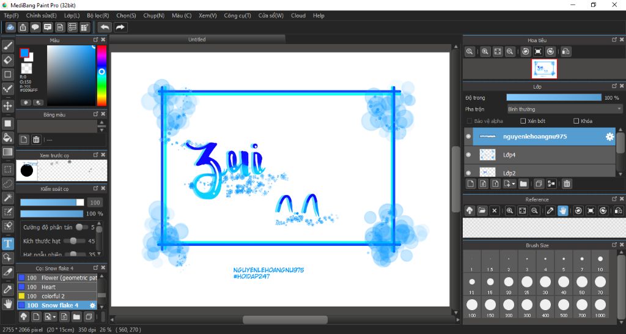Select the Dot pen tool
The height and width of the screenshot is (334, 626).
tap(7, 88)
